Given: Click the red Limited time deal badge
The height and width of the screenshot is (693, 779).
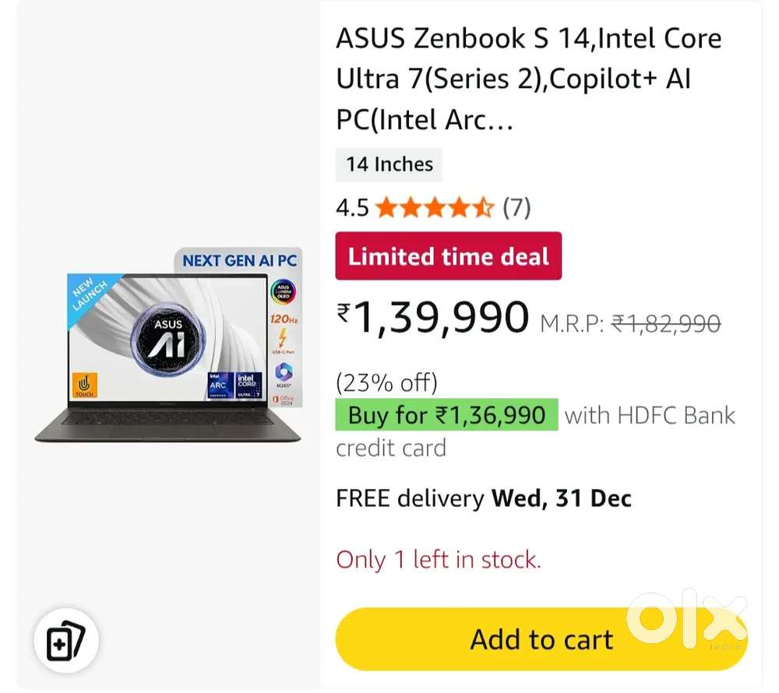Looking at the screenshot, I should 448,256.
